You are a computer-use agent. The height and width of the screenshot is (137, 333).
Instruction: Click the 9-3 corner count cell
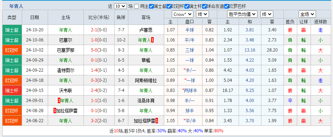[x=121, y=50]
